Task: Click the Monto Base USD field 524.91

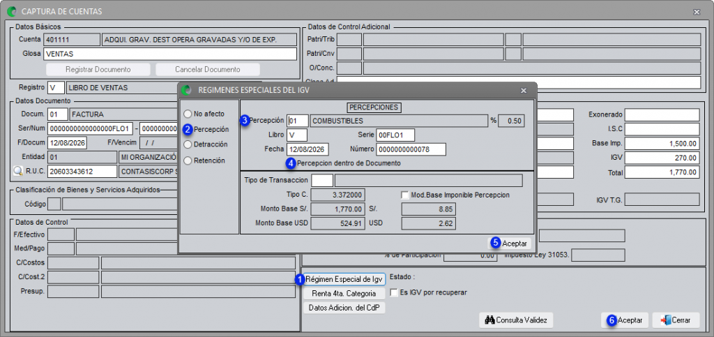Action: coord(337,223)
